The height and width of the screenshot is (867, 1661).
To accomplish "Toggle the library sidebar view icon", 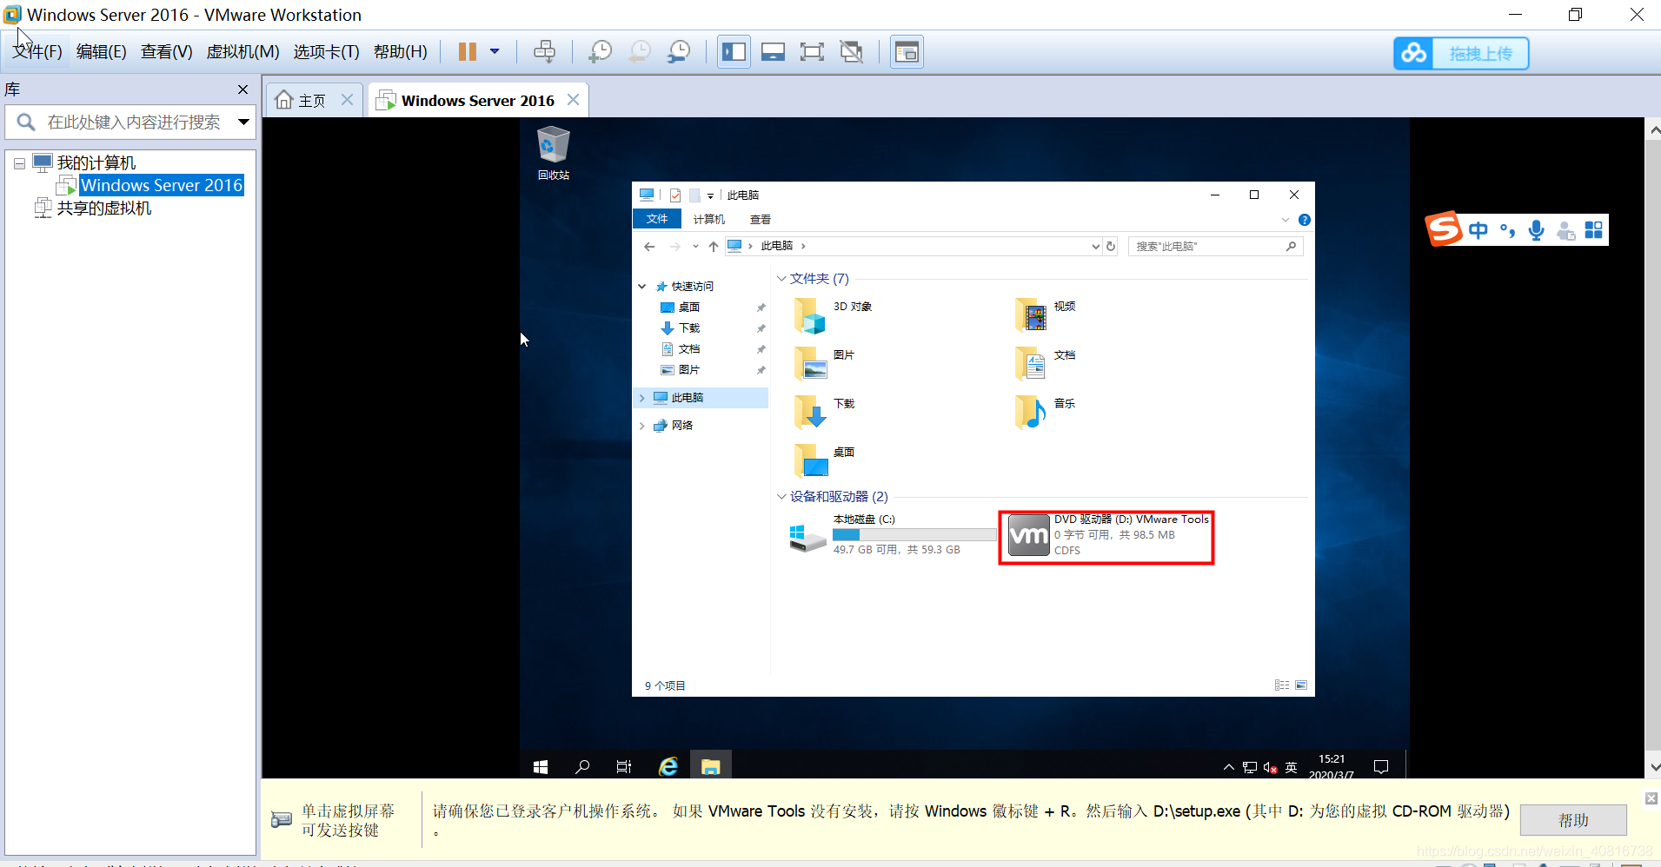I will [x=734, y=52].
